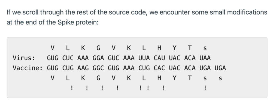Click the UAA stop codon in Virus row
Screen dimensions: 279x104
(x=205, y=58)
